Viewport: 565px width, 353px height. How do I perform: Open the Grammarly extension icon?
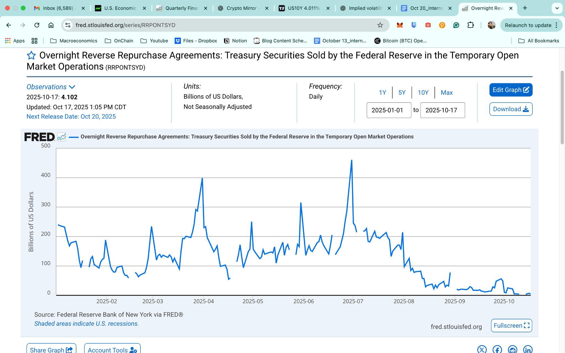coord(456,25)
